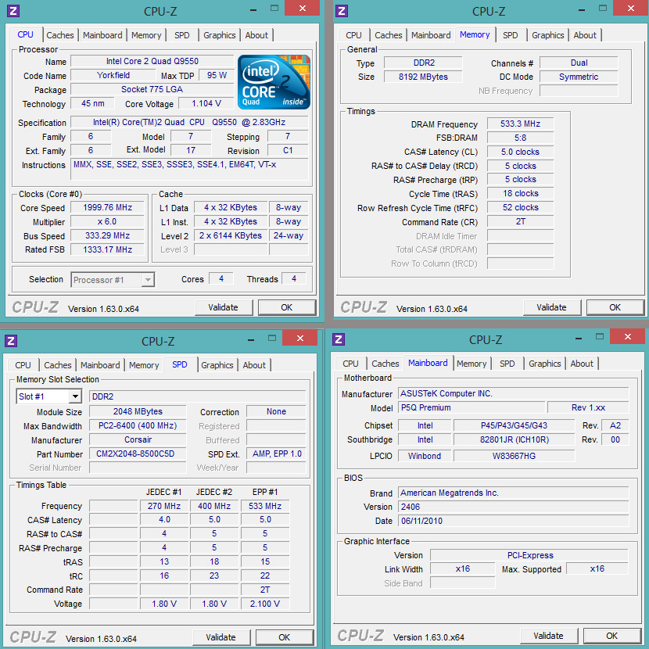Click the '333.29 MHz' bus speed value
Image resolution: width=649 pixels, height=649 pixels.
click(107, 235)
